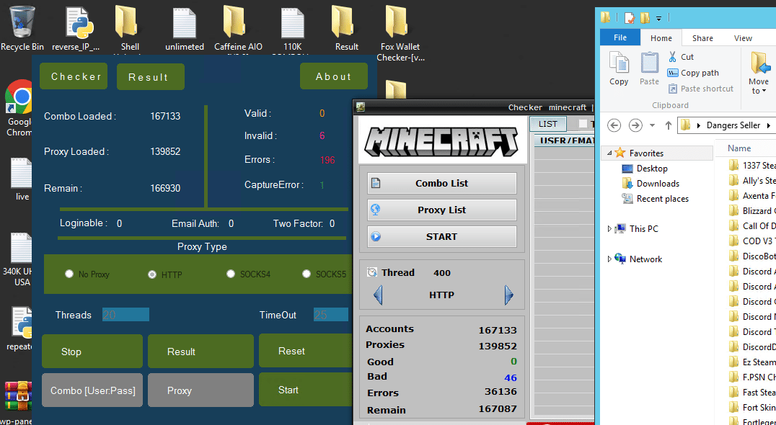Open the Recycle Bin desktop icon
This screenshot has width=776, height=425.
[x=22, y=23]
